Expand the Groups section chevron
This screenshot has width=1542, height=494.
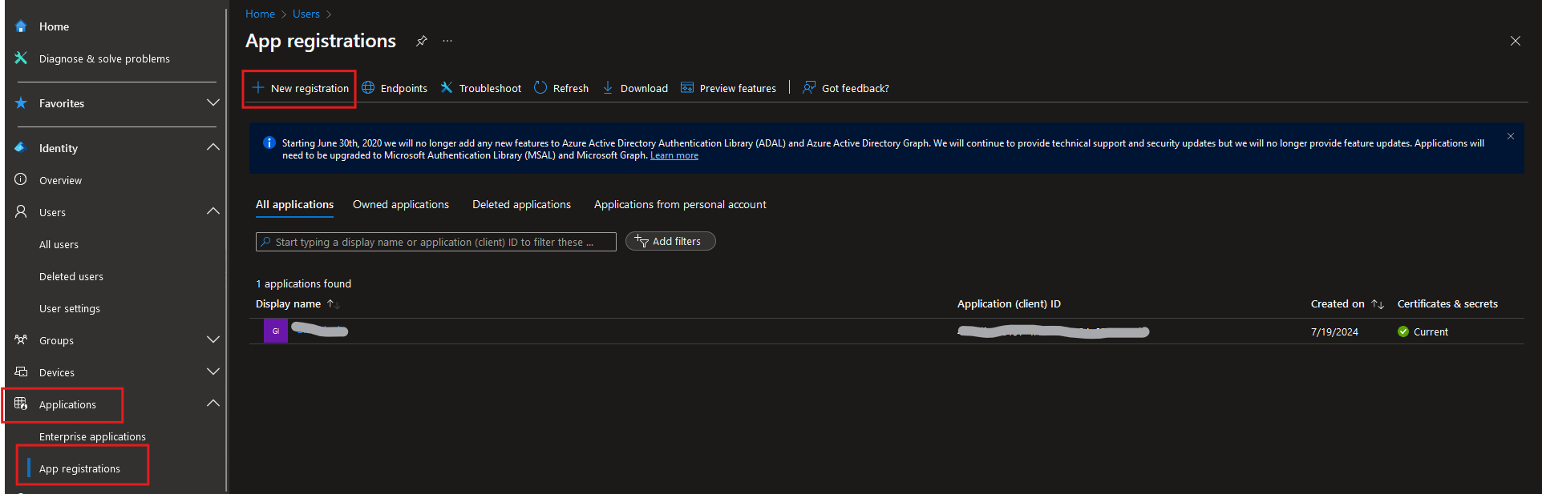coord(213,339)
